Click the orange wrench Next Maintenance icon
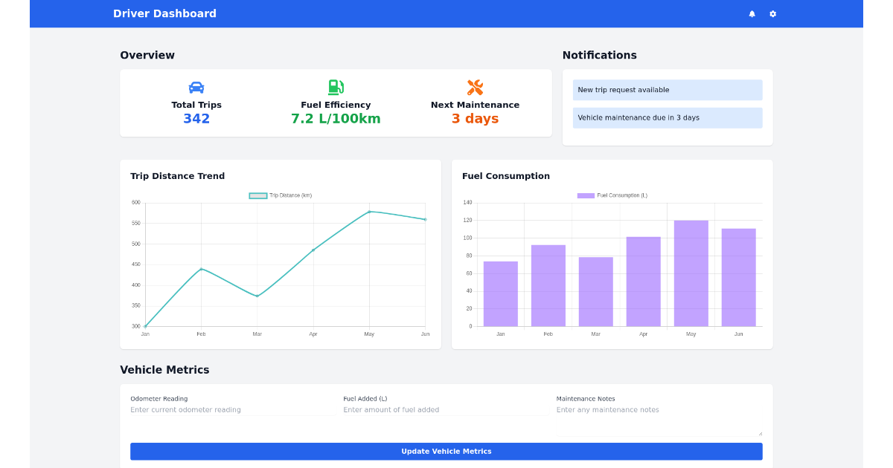Viewport: 893px width, 468px height. (476, 85)
